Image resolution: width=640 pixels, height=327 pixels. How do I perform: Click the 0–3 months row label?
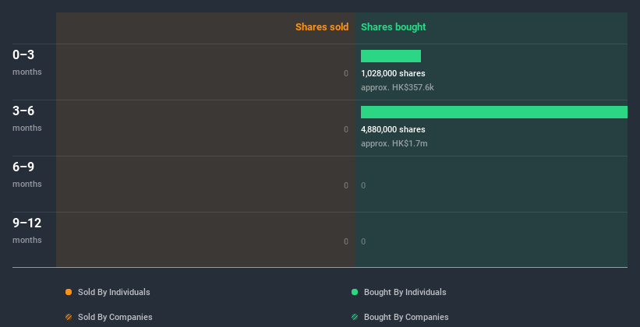(x=27, y=62)
